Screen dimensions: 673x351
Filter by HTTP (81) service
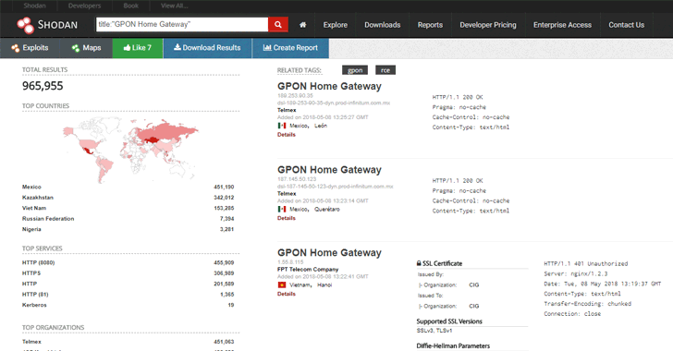tap(35, 295)
